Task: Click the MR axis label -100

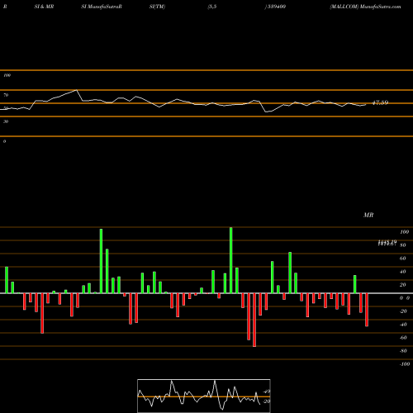Action: coord(405,364)
